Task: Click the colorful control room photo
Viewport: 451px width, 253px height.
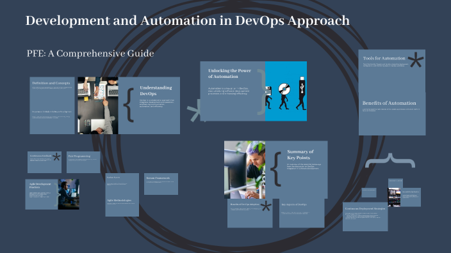Action: coord(394,197)
